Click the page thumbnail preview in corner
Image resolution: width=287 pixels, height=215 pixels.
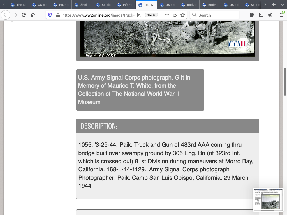click(268, 200)
